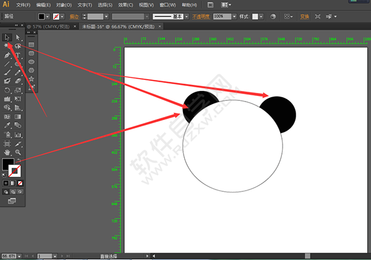The image size is (371, 260).
Task: Switch to Draw Behind mode
Action: point(12,192)
